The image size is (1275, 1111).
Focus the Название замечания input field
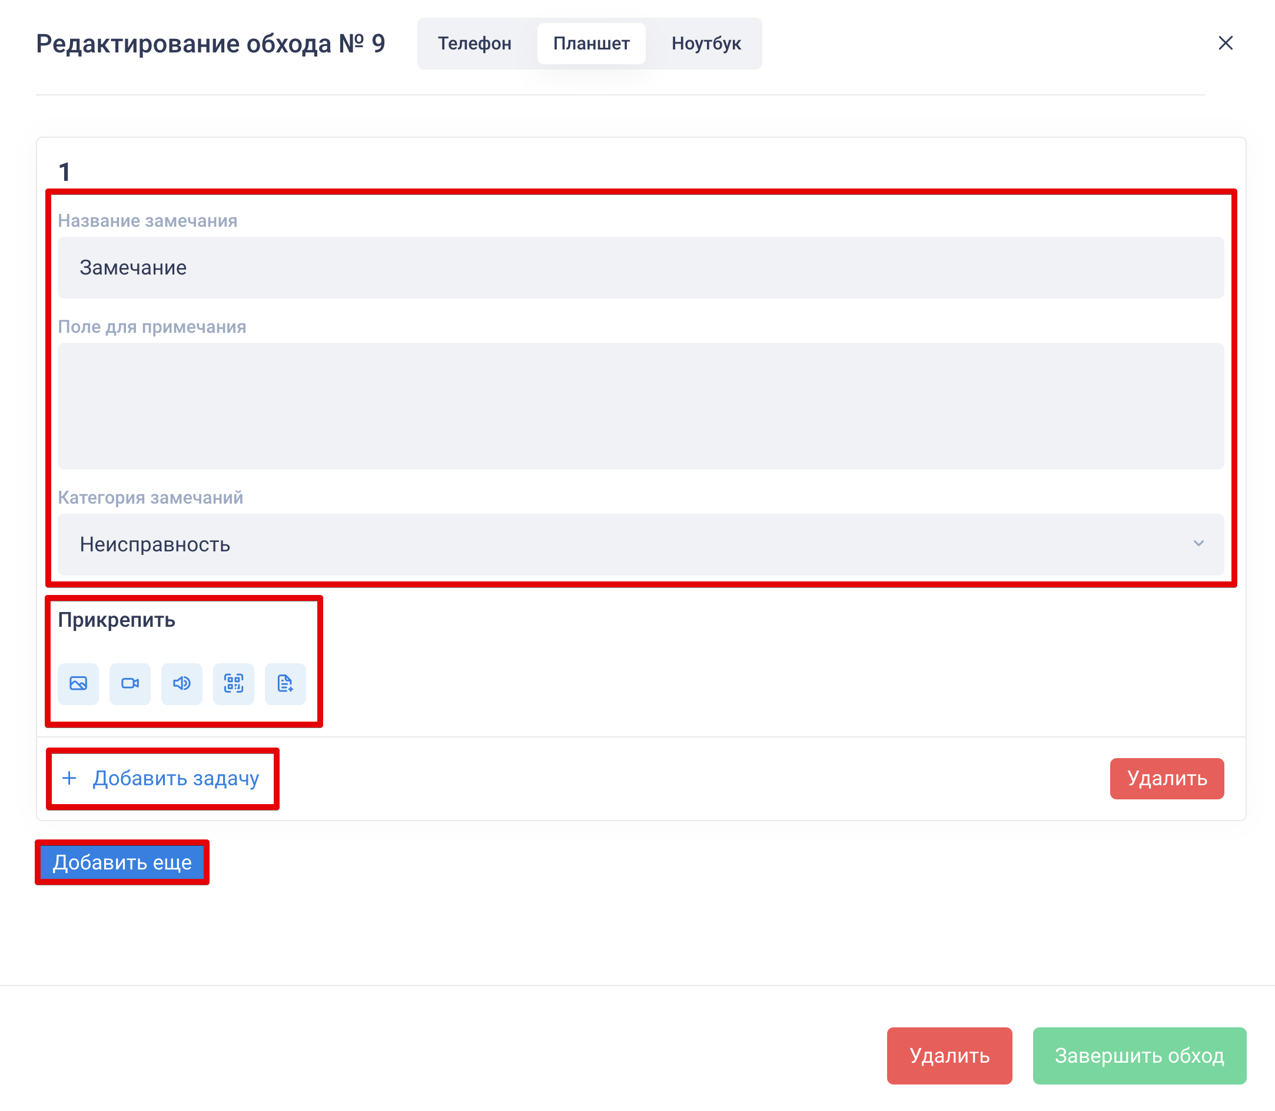(x=640, y=268)
